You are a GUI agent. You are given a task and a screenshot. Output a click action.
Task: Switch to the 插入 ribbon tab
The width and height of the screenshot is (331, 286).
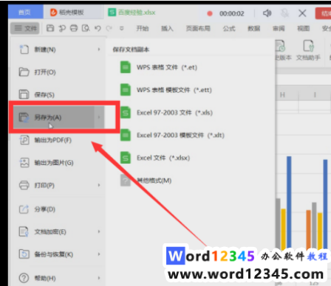pos(167,29)
